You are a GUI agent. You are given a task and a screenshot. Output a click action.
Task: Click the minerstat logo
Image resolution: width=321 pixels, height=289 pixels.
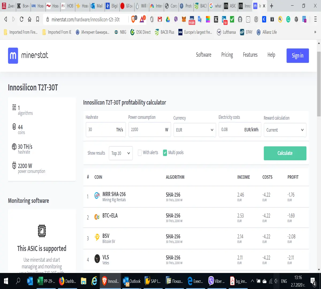click(28, 55)
